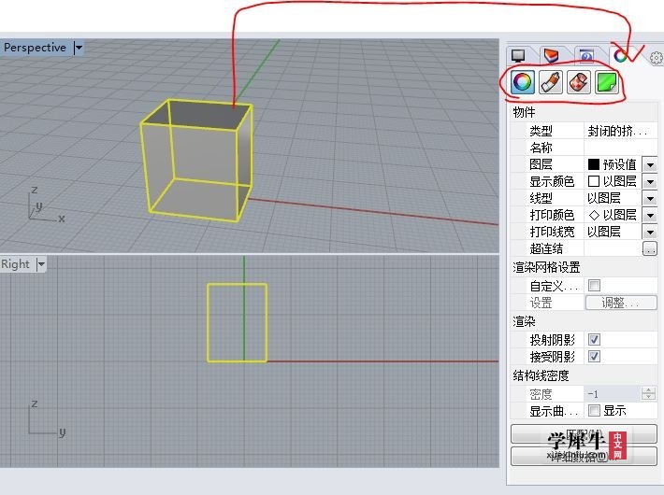
Task: Select the yellow box in Perspective viewport
Action: 197,160
